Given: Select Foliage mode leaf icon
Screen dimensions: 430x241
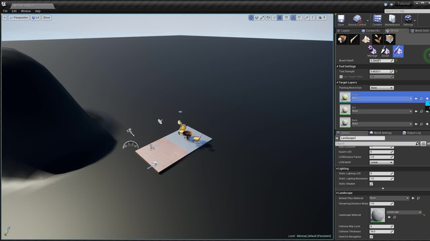Looking at the screenshot, I should click(378, 39).
